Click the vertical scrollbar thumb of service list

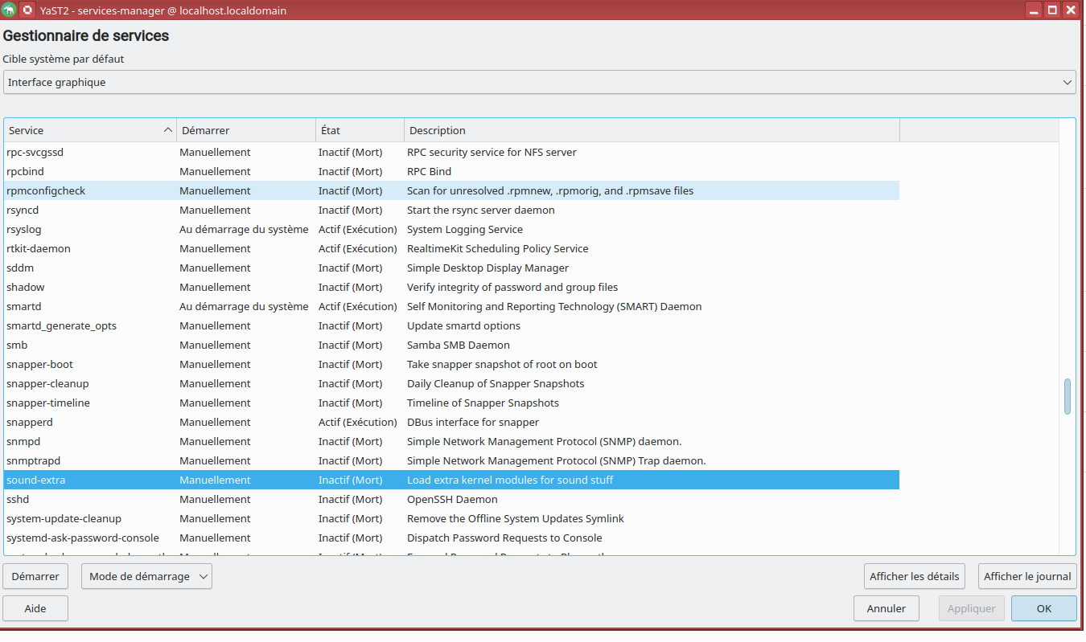click(x=1067, y=396)
